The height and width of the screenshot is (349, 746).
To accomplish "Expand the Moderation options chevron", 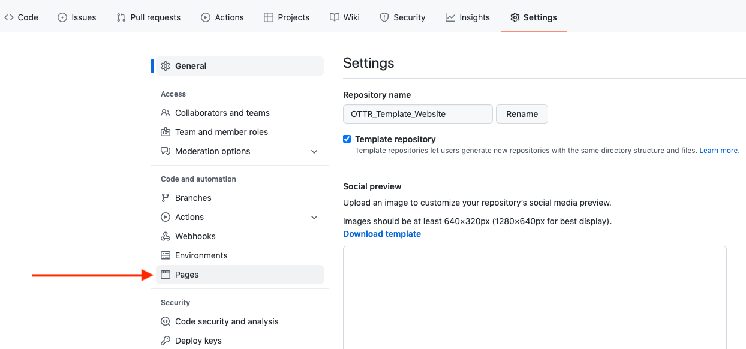I will pyautogui.click(x=314, y=151).
